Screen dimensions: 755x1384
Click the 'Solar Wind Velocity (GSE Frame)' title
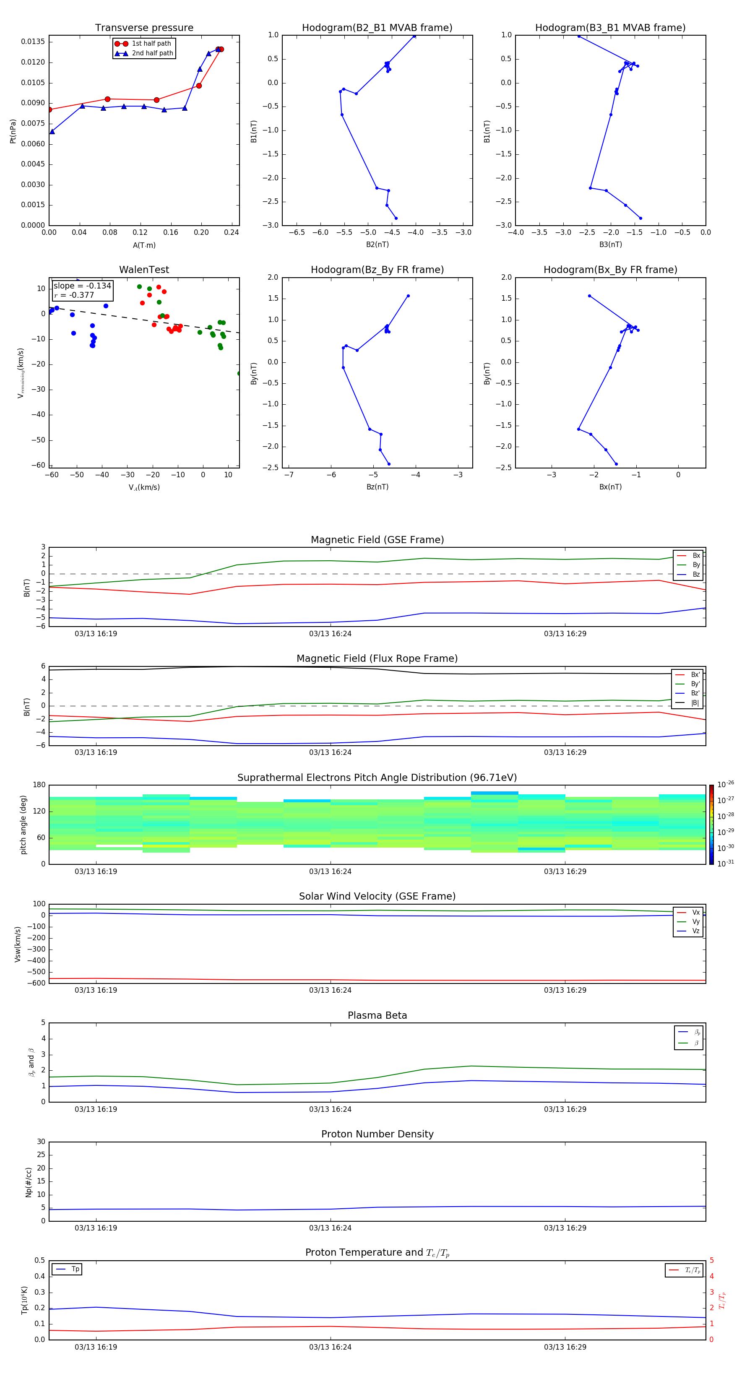(377, 896)
